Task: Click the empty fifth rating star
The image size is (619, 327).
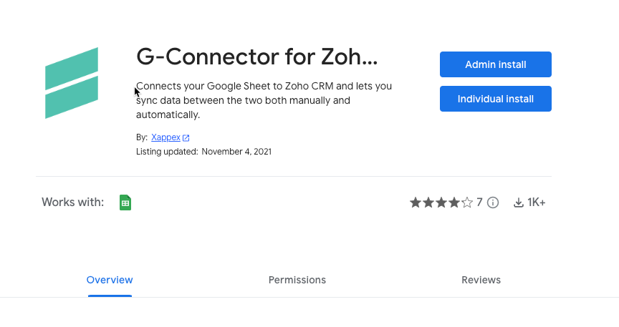Action: (467, 202)
